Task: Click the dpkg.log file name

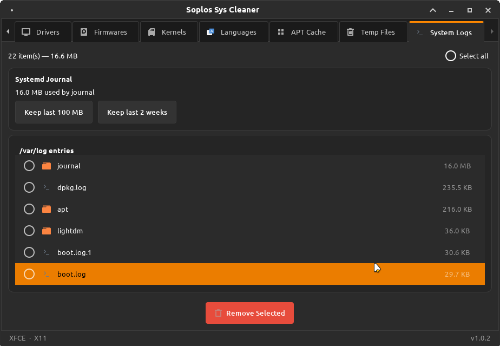Action: click(72, 188)
